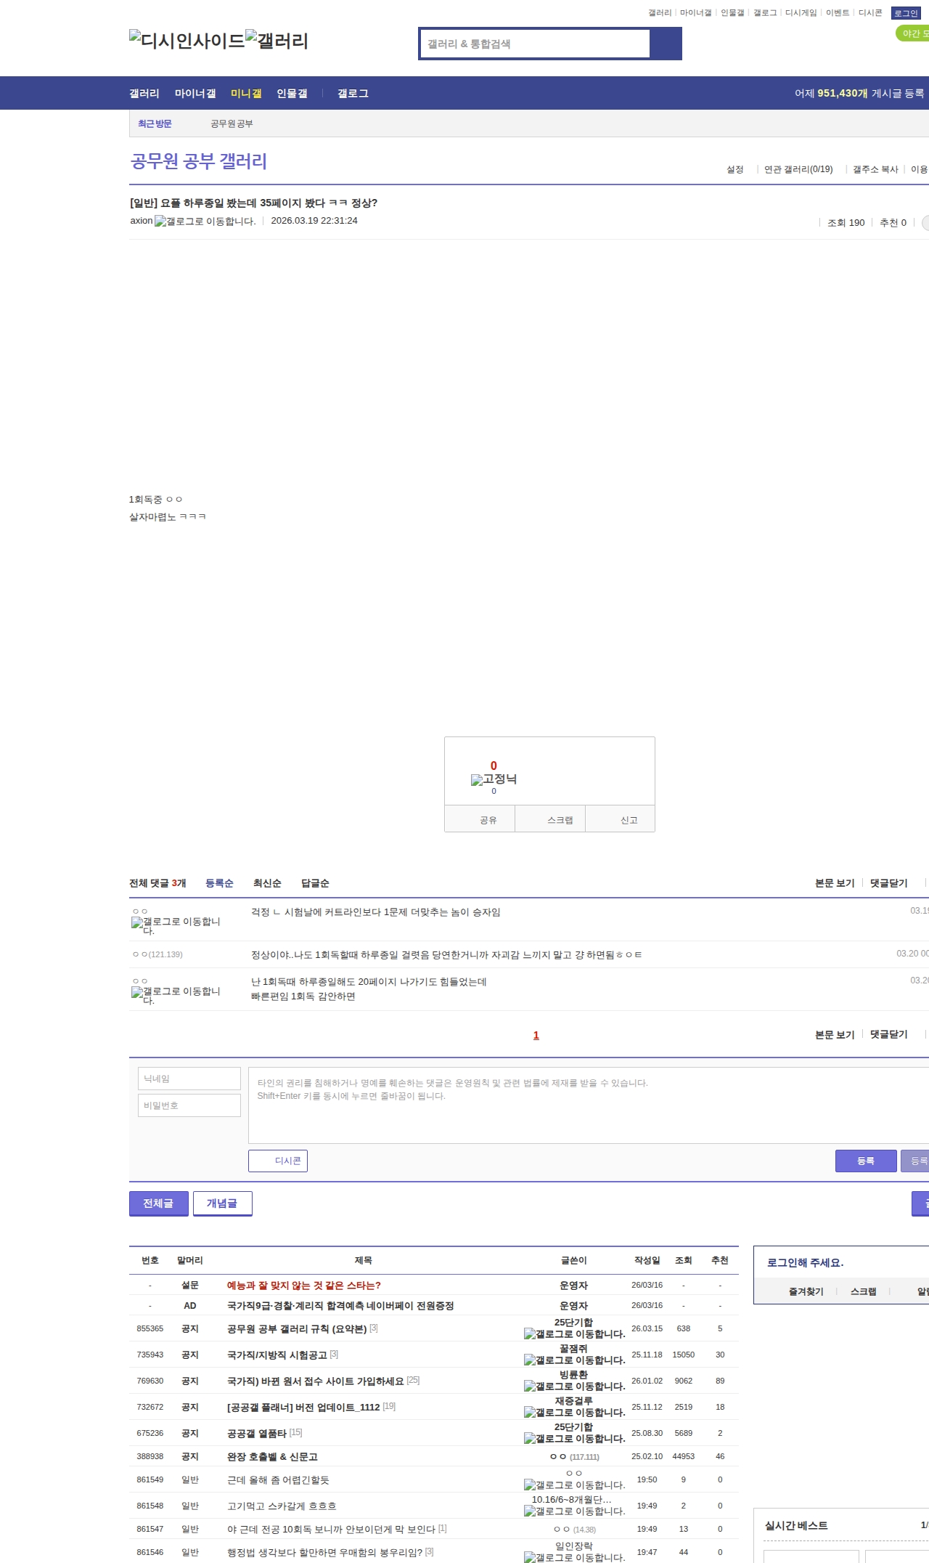Image resolution: width=929 pixels, height=1563 pixels.
Task: Sort comments by 최신순
Action: pyautogui.click(x=267, y=883)
